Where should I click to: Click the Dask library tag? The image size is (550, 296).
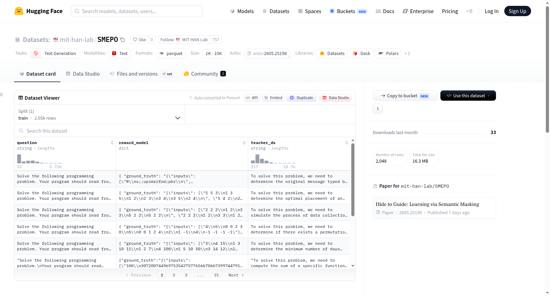coord(361,53)
